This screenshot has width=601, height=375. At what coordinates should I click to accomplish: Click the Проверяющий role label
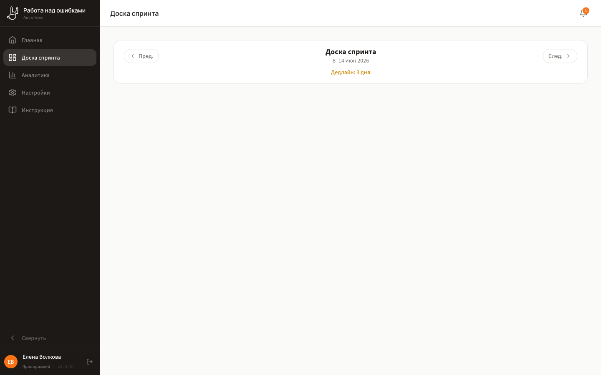36,367
